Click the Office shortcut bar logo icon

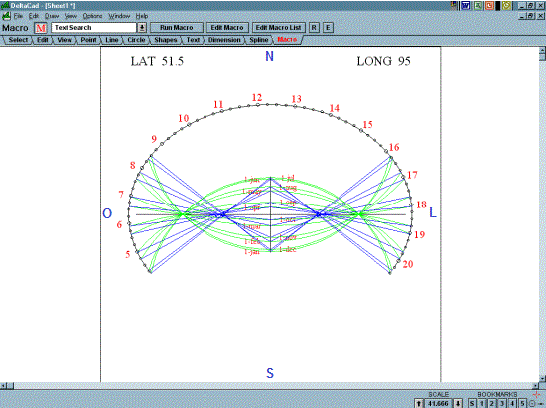[454, 6]
